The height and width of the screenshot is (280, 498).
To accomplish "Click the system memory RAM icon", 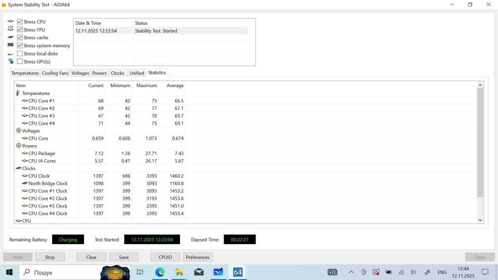I will pos(10,45).
